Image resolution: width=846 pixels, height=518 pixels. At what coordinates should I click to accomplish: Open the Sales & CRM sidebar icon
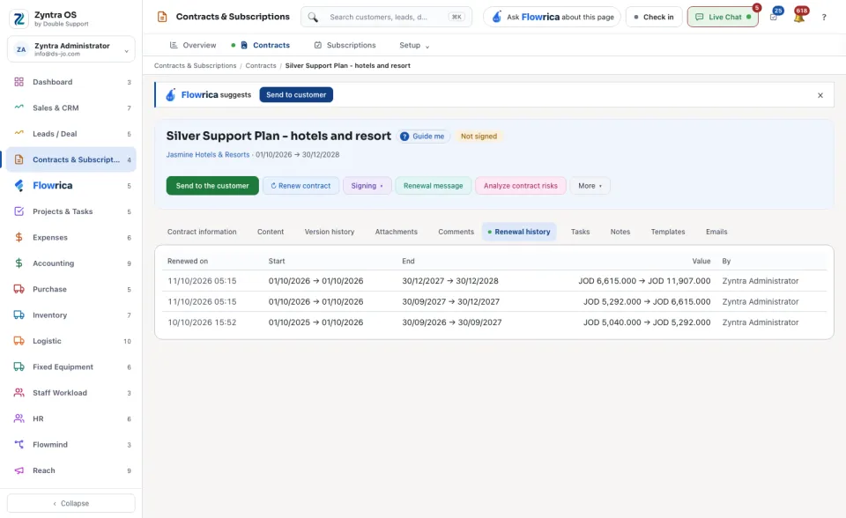pos(19,107)
